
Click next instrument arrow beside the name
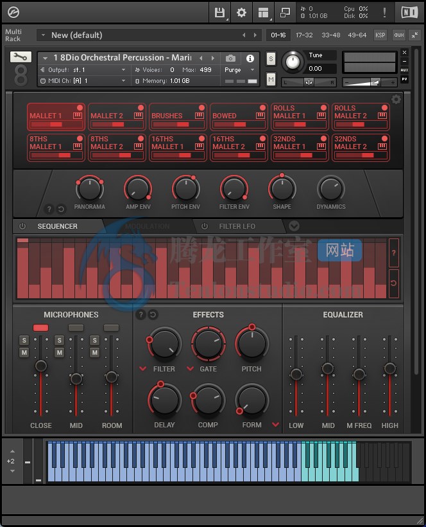click(212, 58)
